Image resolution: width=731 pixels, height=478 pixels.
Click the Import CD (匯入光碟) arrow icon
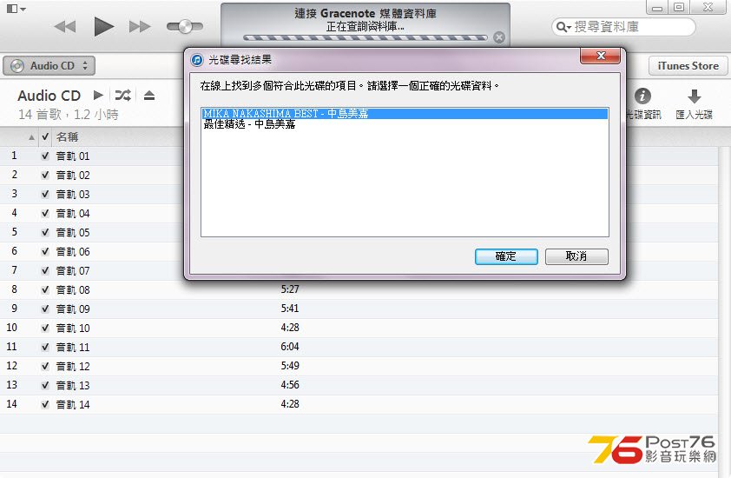[695, 96]
